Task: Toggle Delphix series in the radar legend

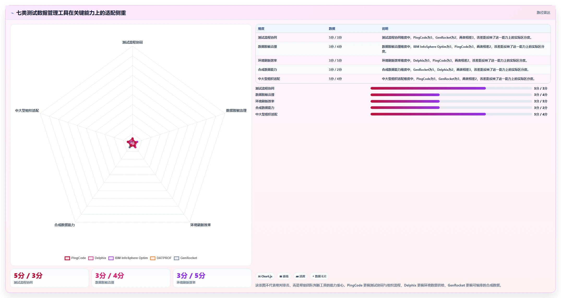Action: (x=97, y=258)
